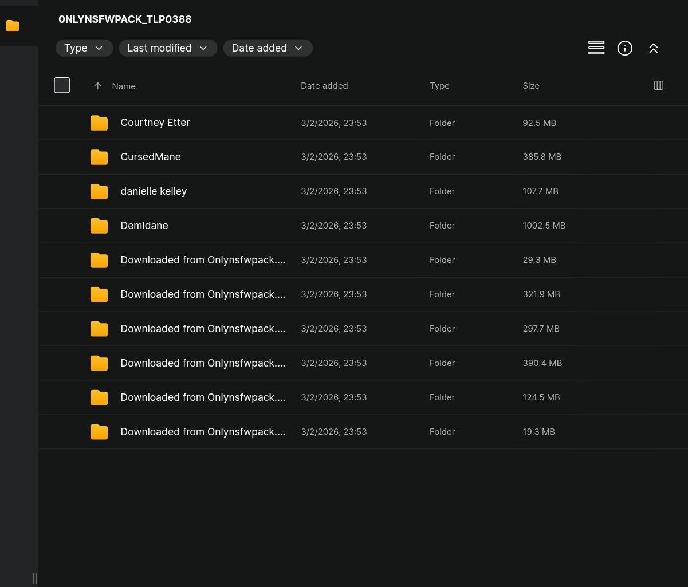The height and width of the screenshot is (587, 688).
Task: Click the sidebar resize handle
Action: [x=34, y=578]
